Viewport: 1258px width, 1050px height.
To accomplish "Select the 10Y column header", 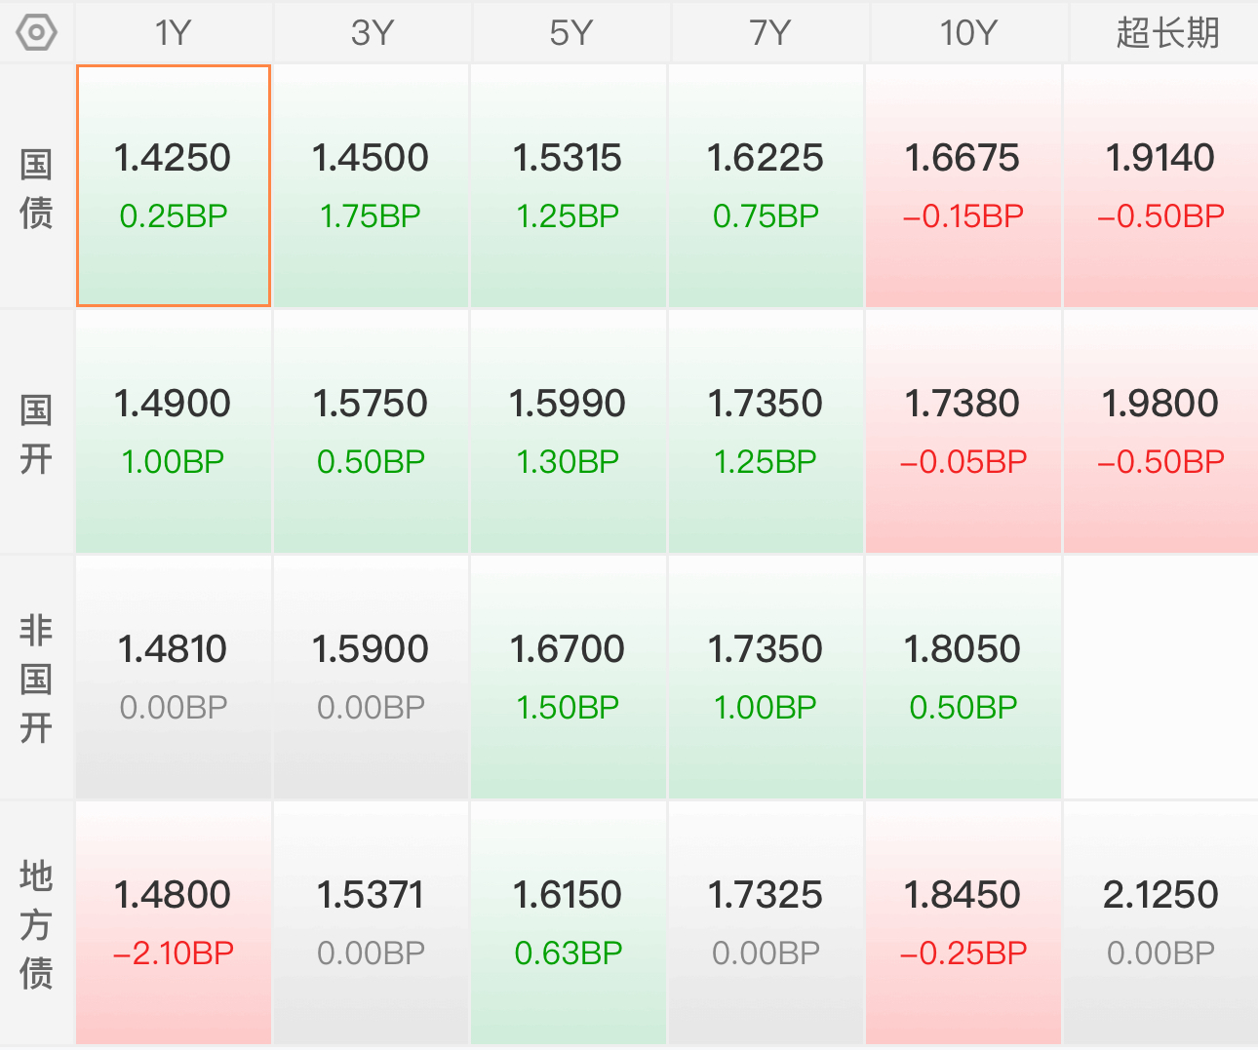I will (x=968, y=33).
